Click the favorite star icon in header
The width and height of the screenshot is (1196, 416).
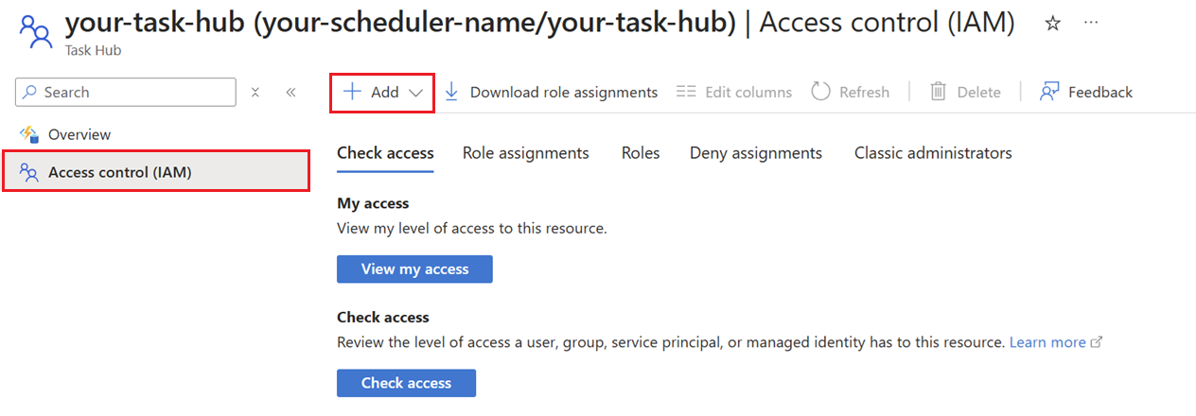[1052, 25]
